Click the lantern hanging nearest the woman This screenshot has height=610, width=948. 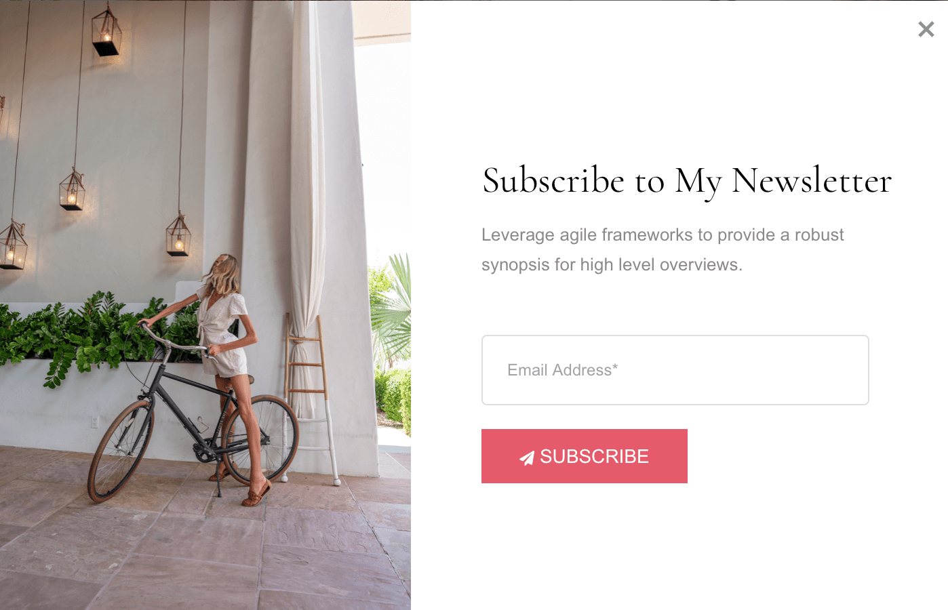(x=178, y=235)
